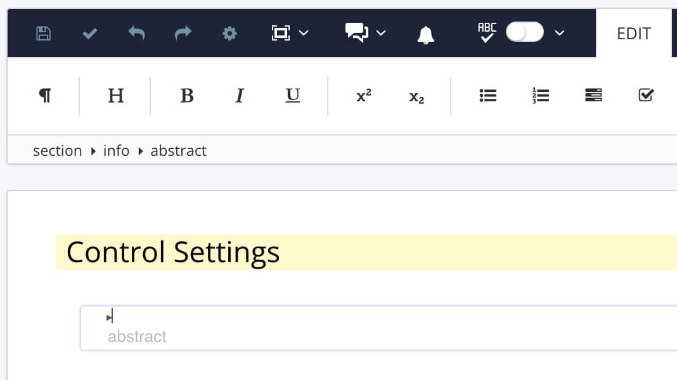The height and width of the screenshot is (380, 677).
Task: Click the document validation checkmark icon
Action: pyautogui.click(x=89, y=34)
